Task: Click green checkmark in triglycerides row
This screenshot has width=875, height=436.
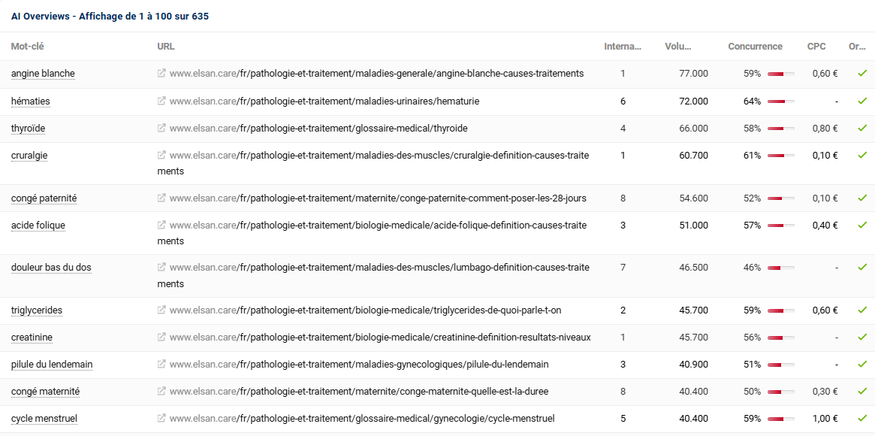Action: (862, 310)
